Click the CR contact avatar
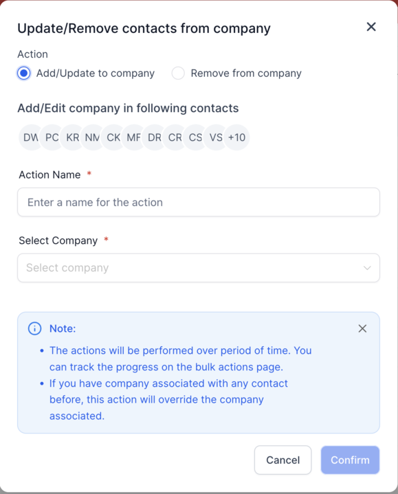Screen dimensions: 398x494 (x=175, y=137)
